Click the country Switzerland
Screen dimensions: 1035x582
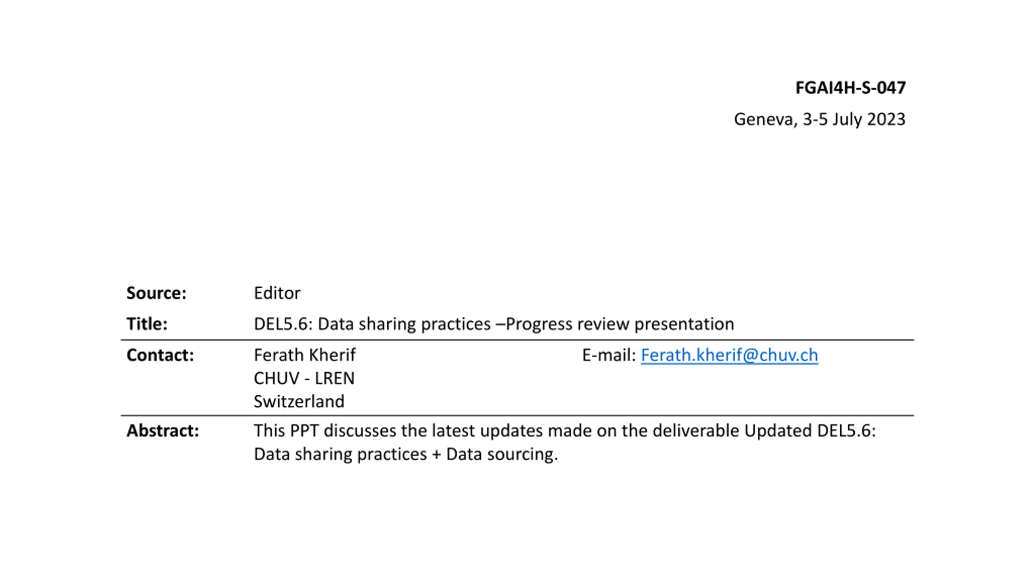pyautogui.click(x=299, y=401)
